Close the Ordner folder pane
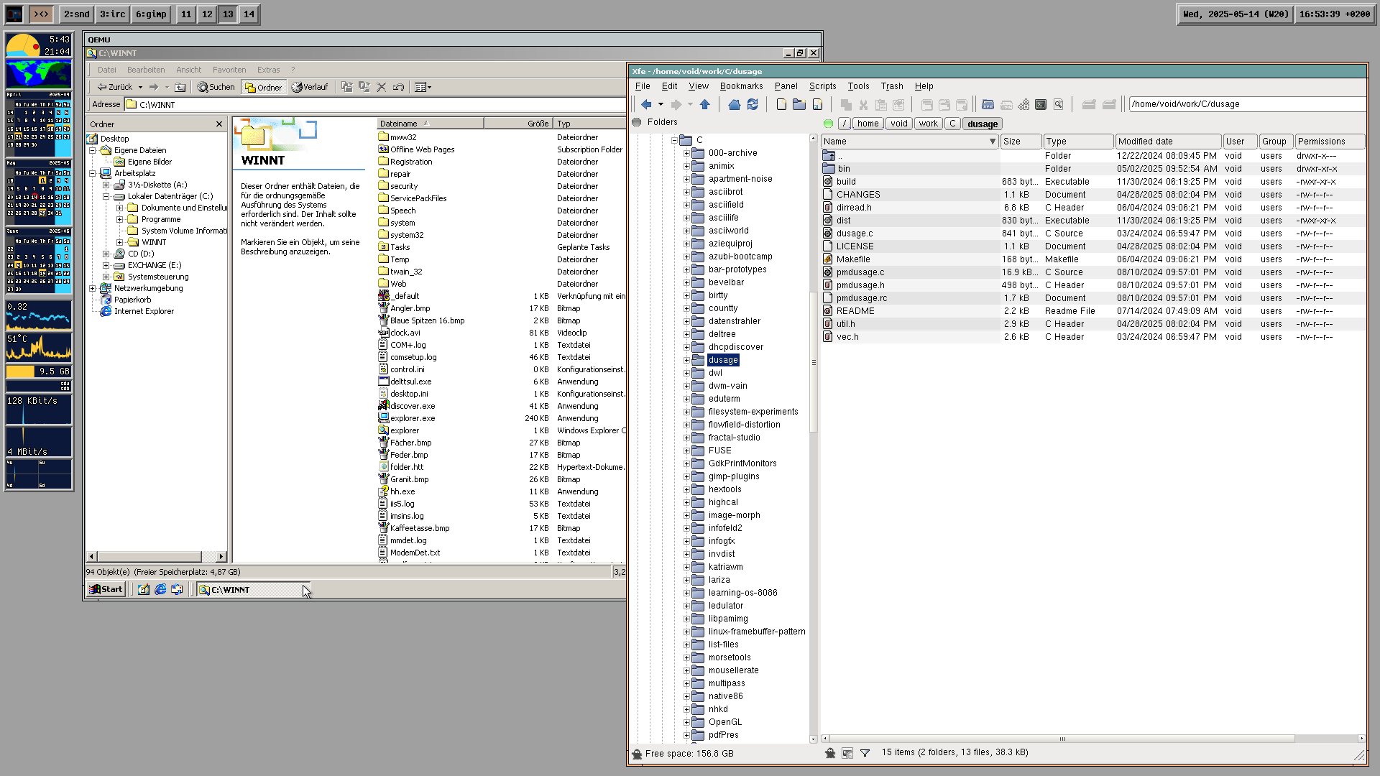 [x=219, y=124]
